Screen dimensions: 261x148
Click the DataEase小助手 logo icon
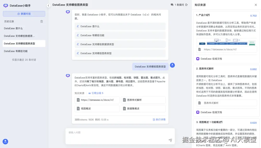6,5
